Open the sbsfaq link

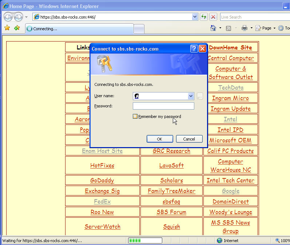pyautogui.click(x=171, y=202)
